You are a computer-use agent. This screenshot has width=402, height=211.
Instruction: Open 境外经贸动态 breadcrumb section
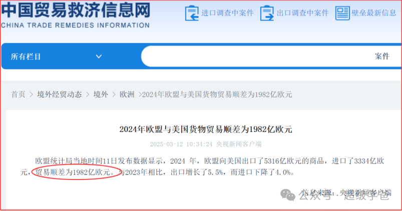pyautogui.click(x=59, y=94)
